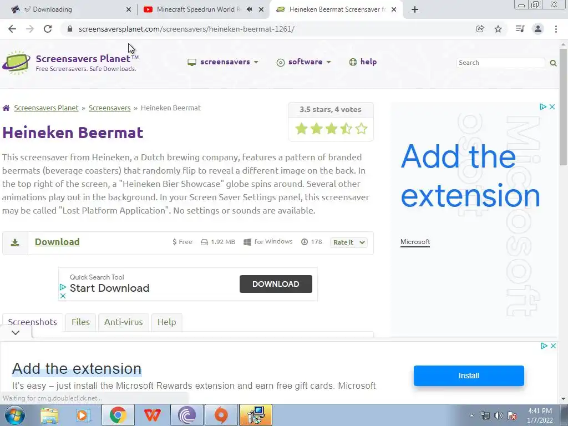The width and height of the screenshot is (568, 426).
Task: Click the blue Install button
Action: point(469,376)
